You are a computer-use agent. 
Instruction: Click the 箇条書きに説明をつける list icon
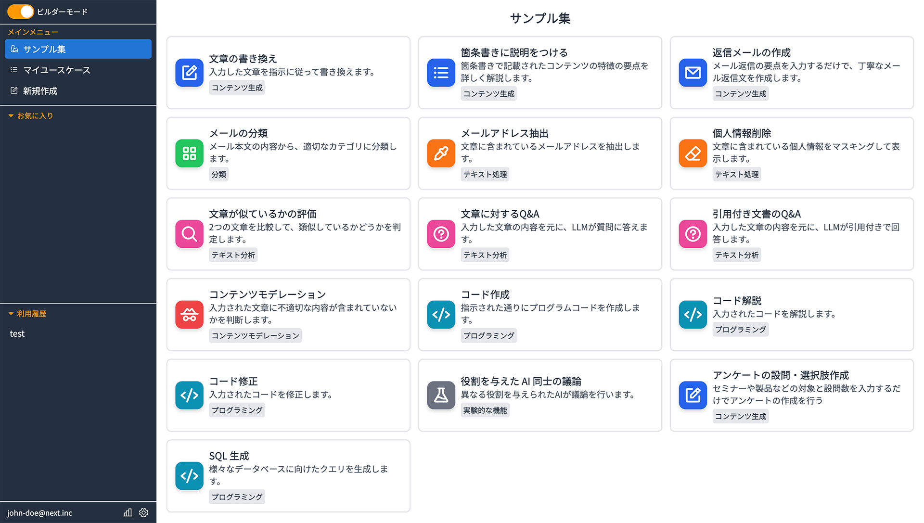point(441,73)
